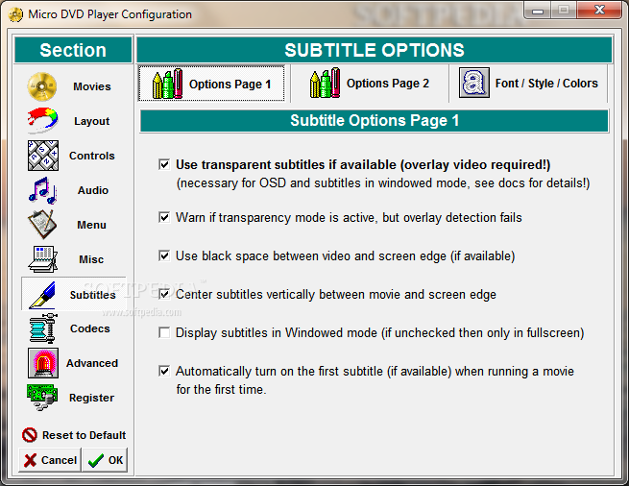Click the clipboard Menu icon
629x486 pixels.
pos(42,225)
